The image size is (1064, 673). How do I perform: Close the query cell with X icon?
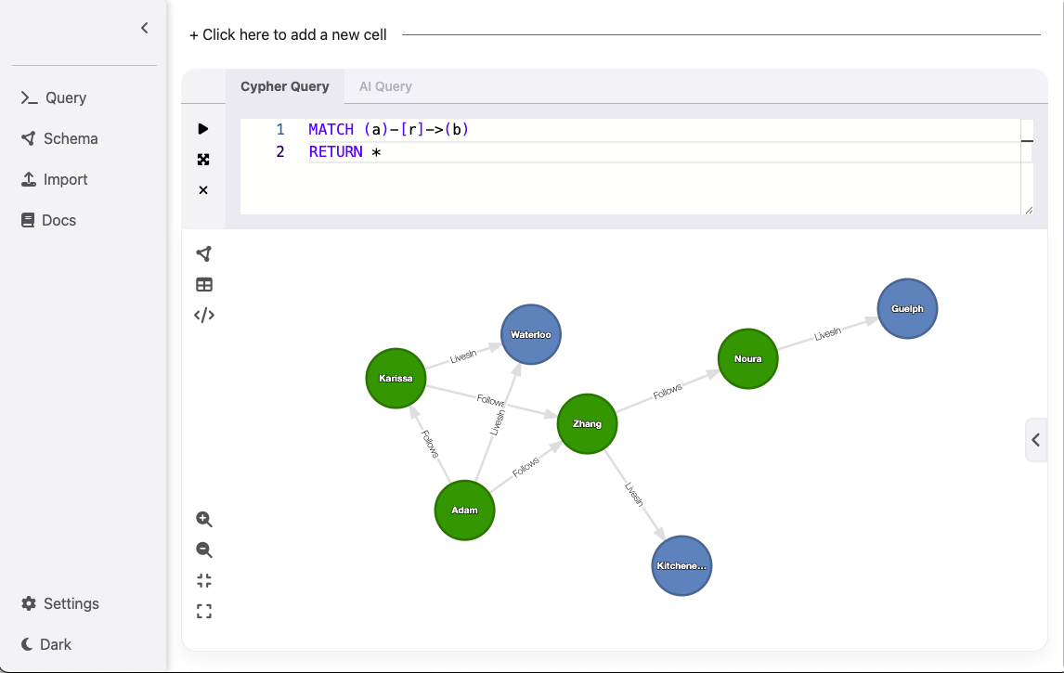203,190
